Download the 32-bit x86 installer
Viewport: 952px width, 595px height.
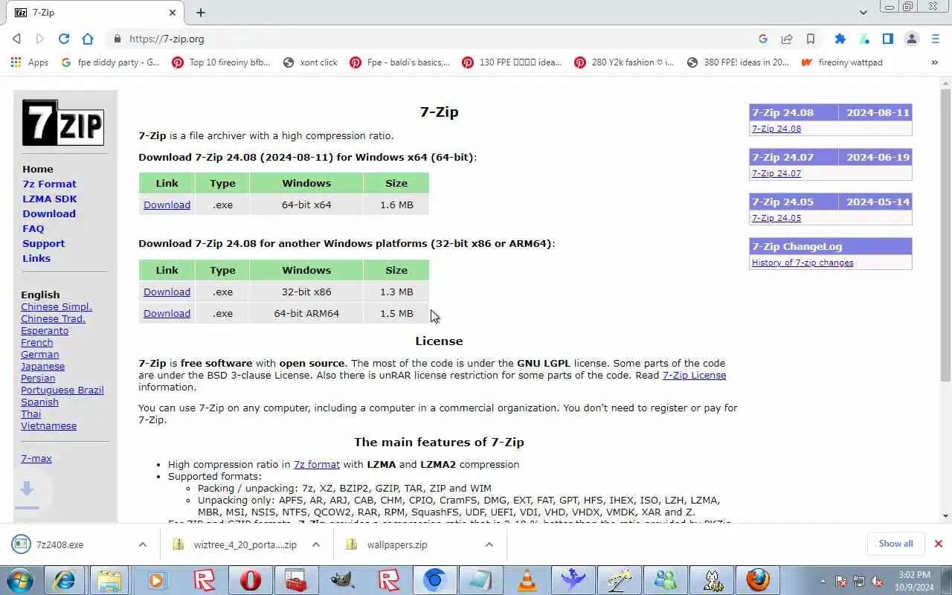tap(167, 292)
